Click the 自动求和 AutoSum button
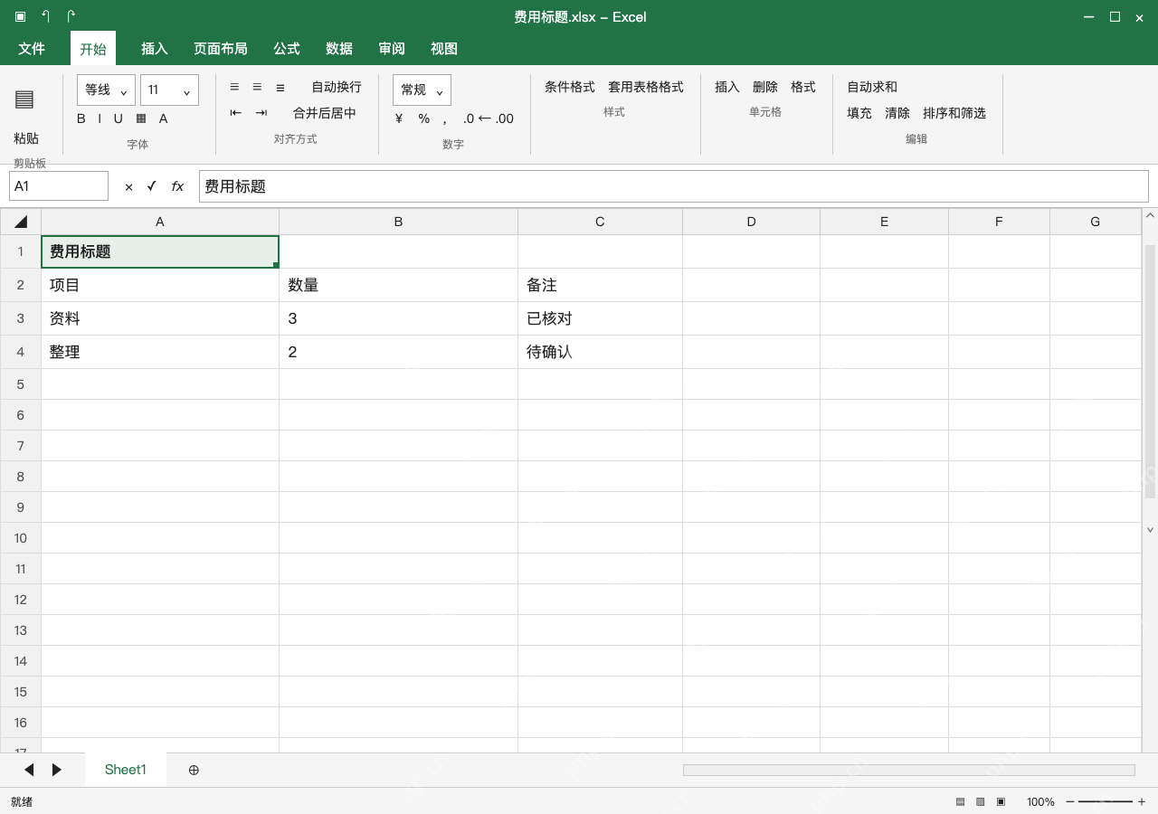The width and height of the screenshot is (1158, 814). pos(872,87)
